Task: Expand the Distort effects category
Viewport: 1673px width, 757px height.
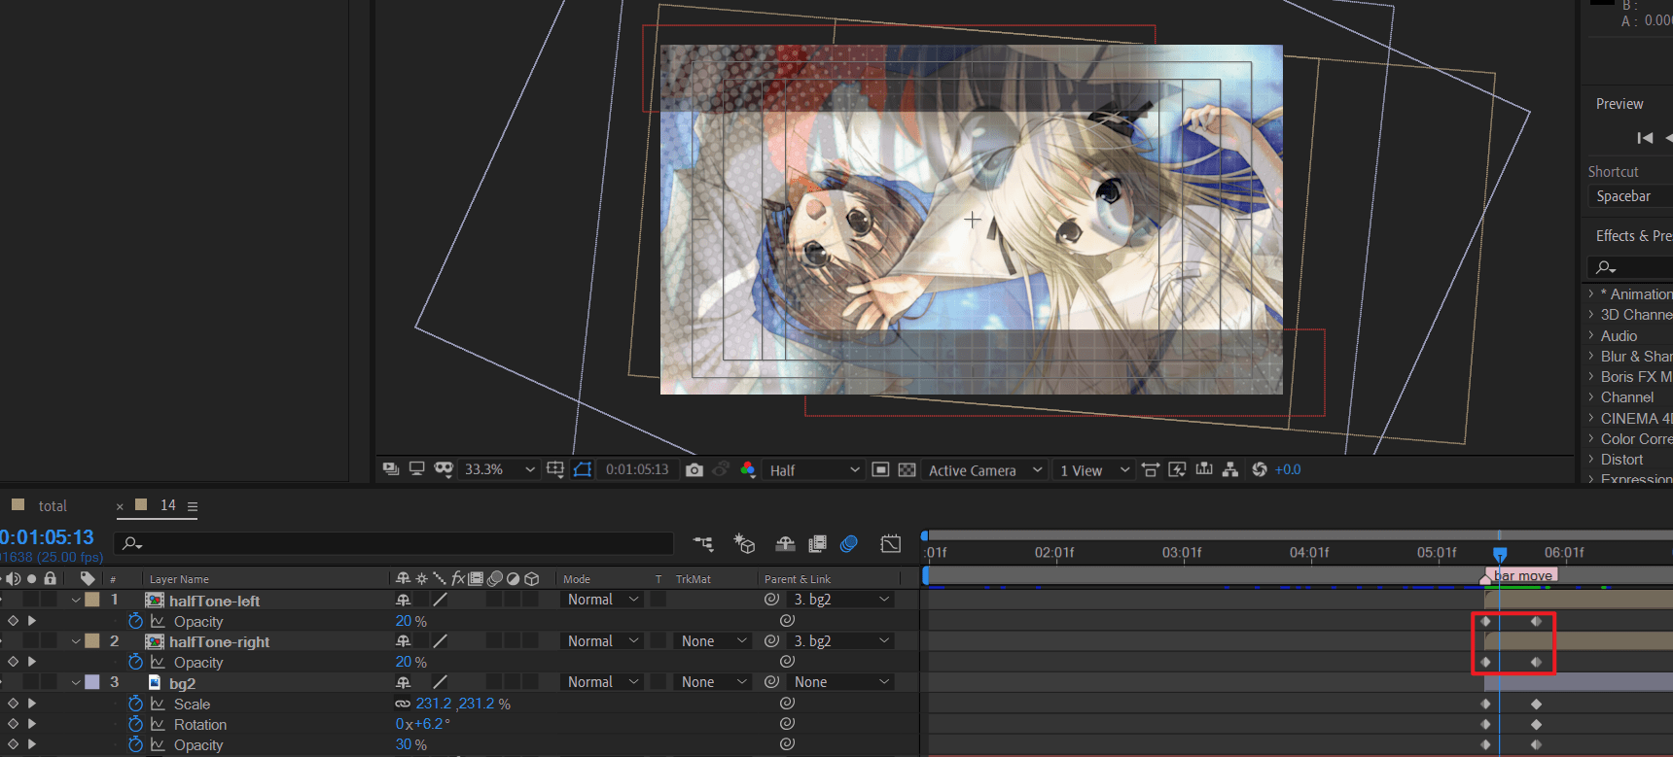Action: coord(1591,460)
